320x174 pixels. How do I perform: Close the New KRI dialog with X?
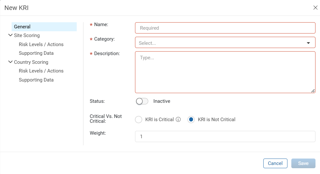(x=315, y=8)
